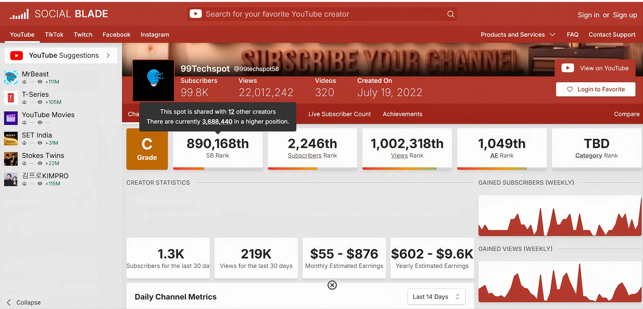Click the 3,688,440 higher position link

(x=217, y=121)
